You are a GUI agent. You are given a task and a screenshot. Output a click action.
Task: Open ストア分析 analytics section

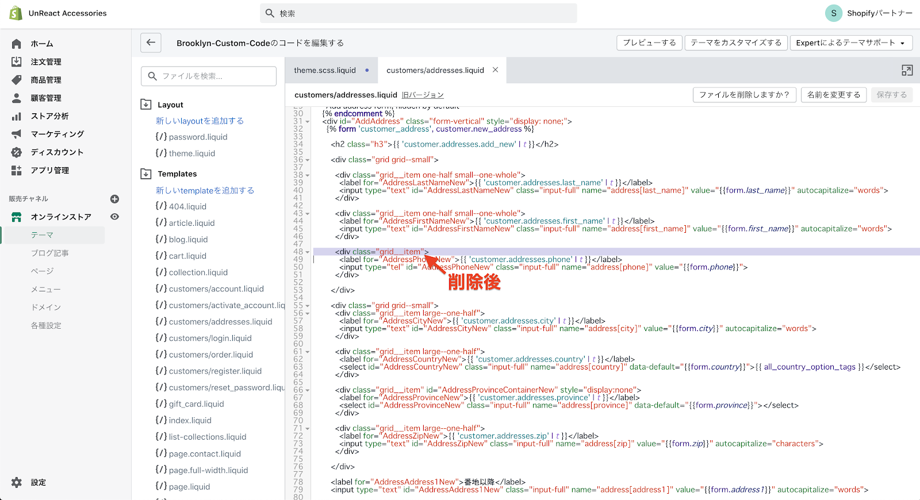click(x=49, y=116)
